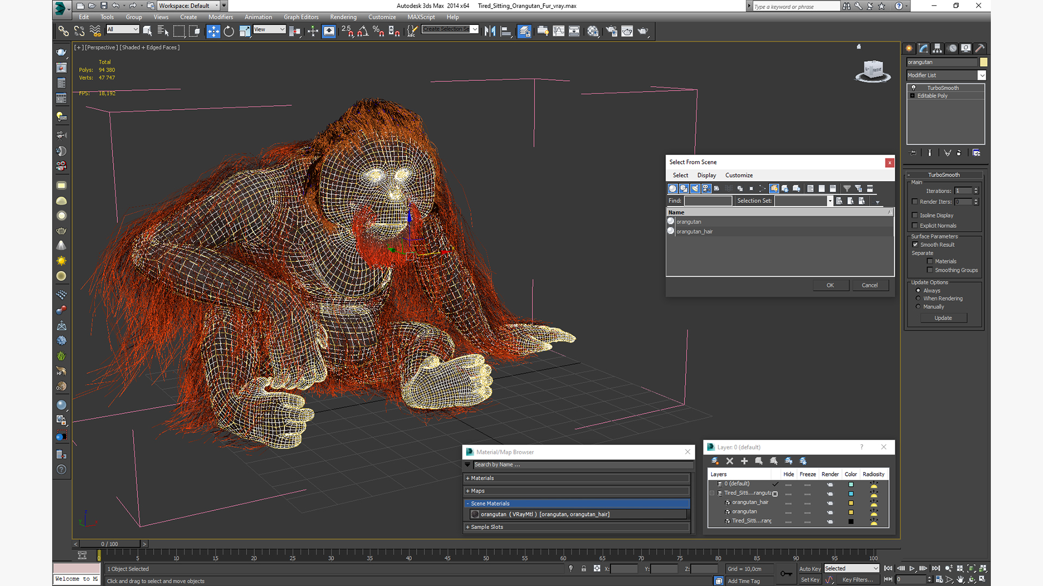The width and height of the screenshot is (1043, 586).
Task: Activate Select and Uniform Scale tool
Action: tap(244, 31)
